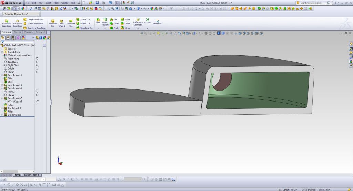Select Fillet2 in the feature tree
The width and height of the screenshot is (353, 191).
tap(11, 78)
